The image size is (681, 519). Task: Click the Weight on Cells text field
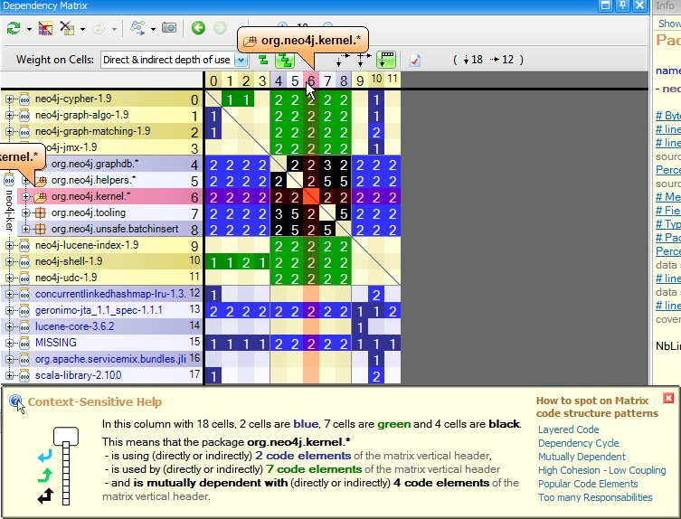pos(167,60)
